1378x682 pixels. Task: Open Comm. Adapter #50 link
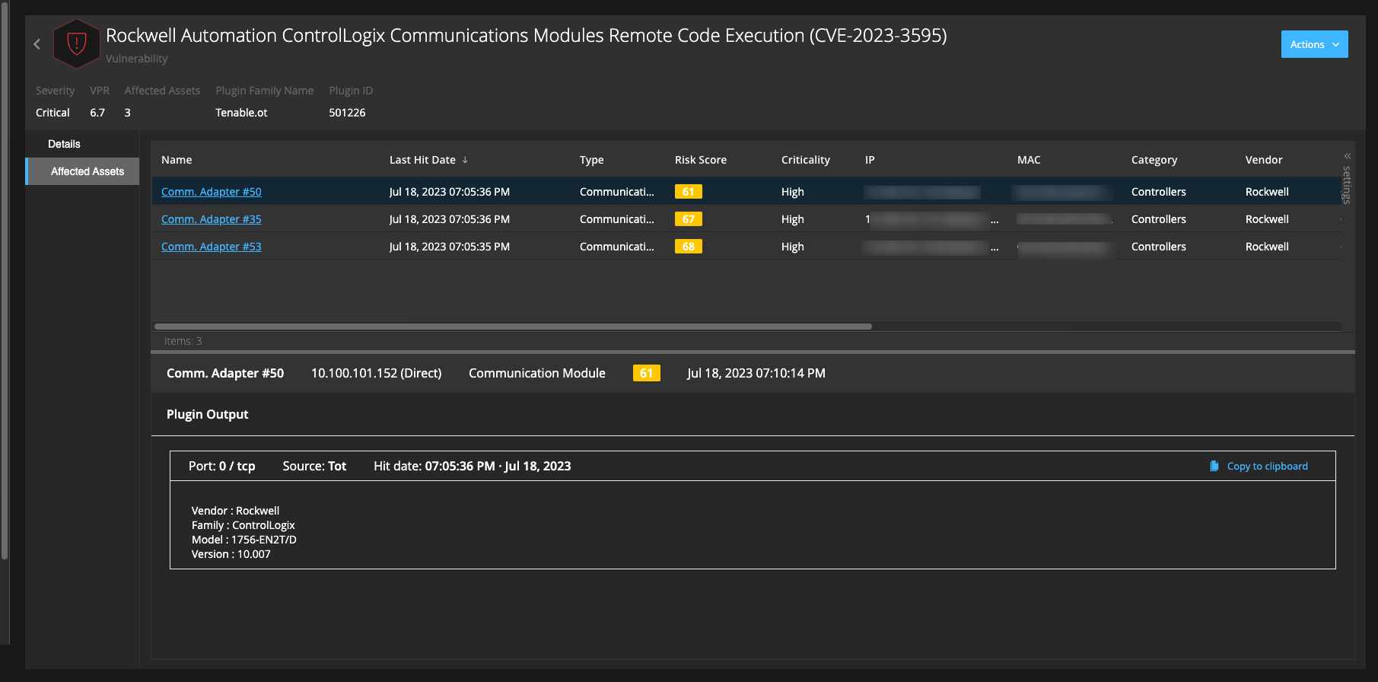click(211, 192)
